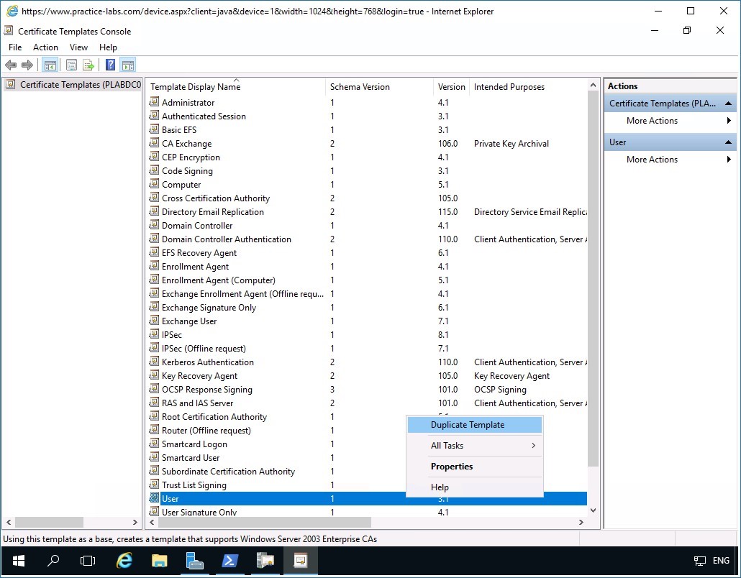Toggle the Show/Hide Action Pane icon
741x578 pixels.
tap(127, 65)
